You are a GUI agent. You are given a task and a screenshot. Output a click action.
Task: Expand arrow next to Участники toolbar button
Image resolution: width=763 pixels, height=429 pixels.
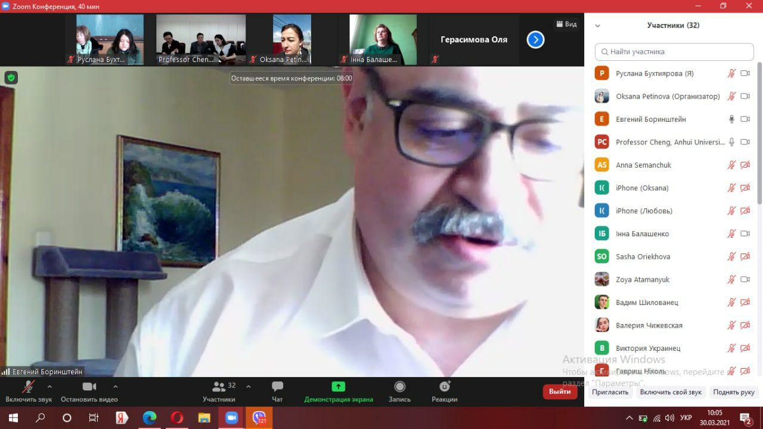coord(249,386)
